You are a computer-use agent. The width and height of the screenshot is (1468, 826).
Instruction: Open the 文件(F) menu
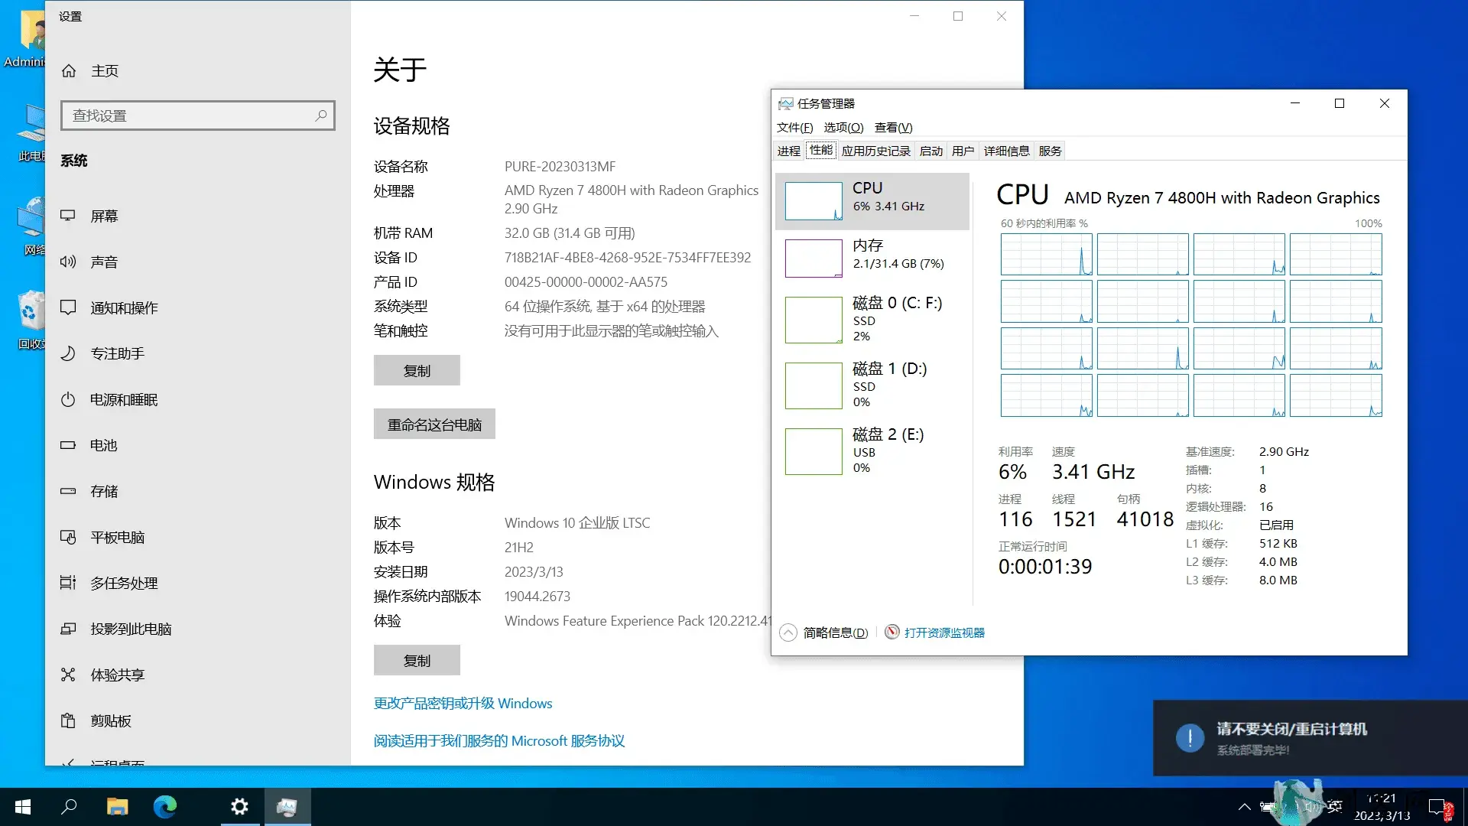(x=794, y=128)
